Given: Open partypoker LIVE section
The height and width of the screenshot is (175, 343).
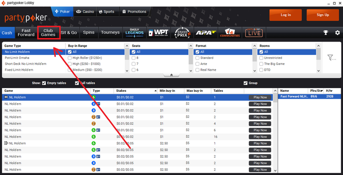Looking at the screenshot, I should (254, 32).
